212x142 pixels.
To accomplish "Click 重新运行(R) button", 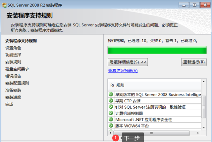I will click(x=194, y=62).
